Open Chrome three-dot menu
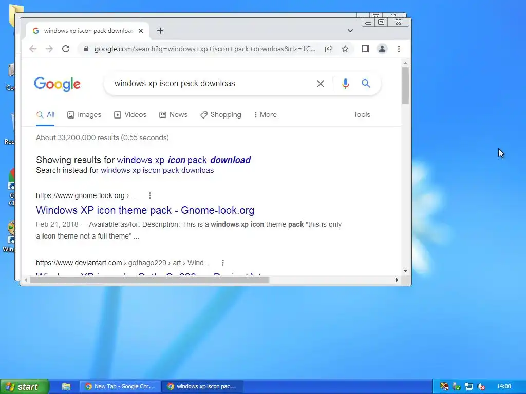Screen dimensions: 526x394 (x=399, y=49)
